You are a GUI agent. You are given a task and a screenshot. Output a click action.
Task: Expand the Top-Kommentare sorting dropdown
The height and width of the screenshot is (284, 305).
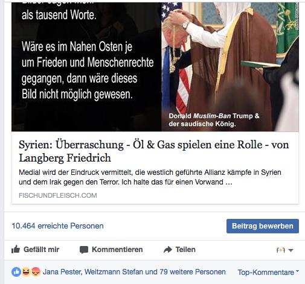pyautogui.click(x=268, y=273)
